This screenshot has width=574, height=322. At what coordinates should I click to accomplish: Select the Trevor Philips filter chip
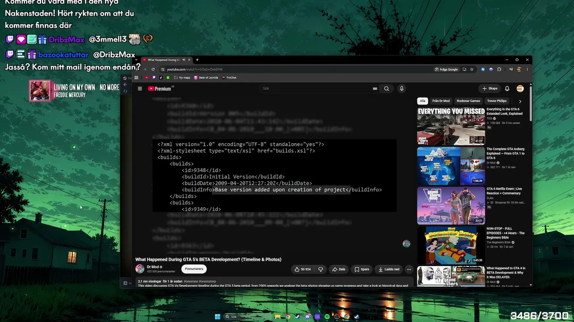click(x=497, y=101)
